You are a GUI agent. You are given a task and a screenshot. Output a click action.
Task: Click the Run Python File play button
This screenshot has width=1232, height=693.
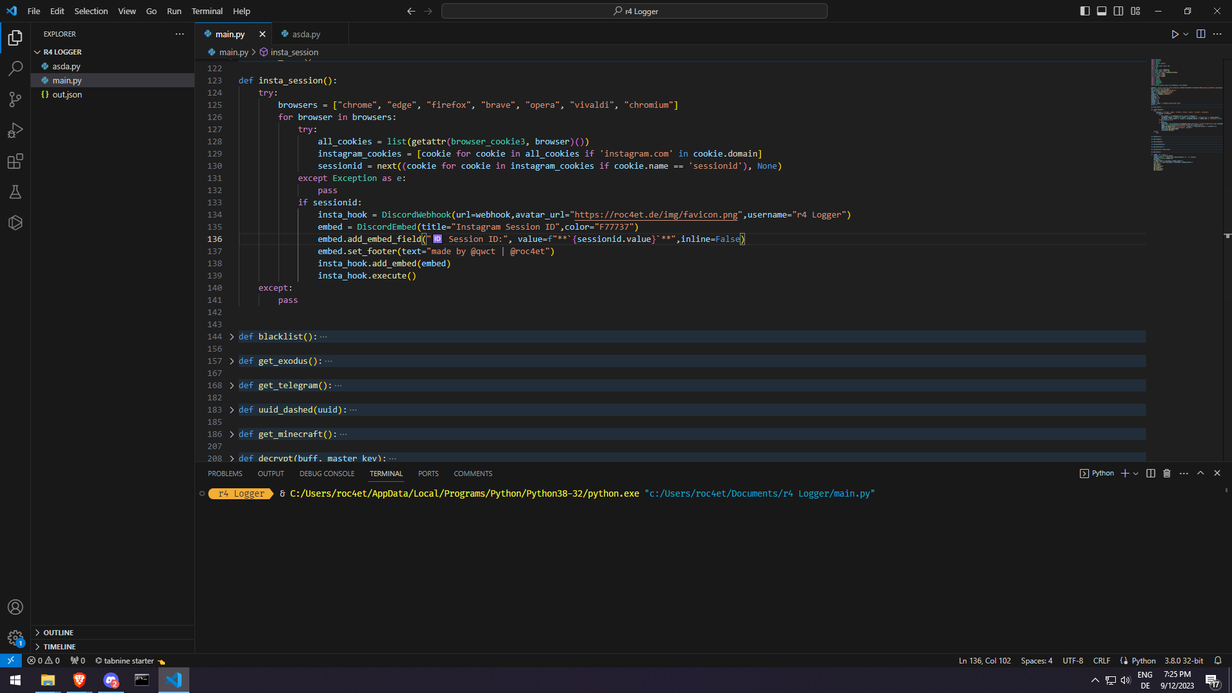(x=1174, y=34)
